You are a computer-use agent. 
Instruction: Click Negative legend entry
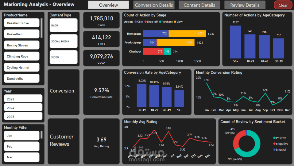tap(281, 144)
